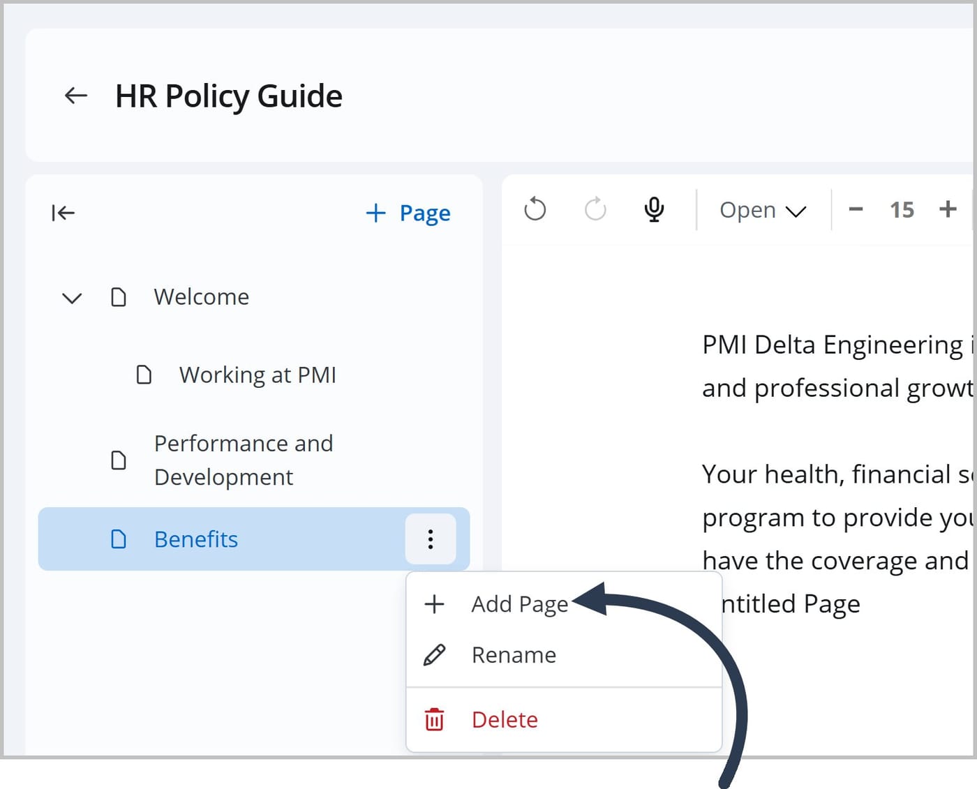The image size is (977, 789).
Task: Click the Benefits page document icon
Action: pyautogui.click(x=119, y=539)
